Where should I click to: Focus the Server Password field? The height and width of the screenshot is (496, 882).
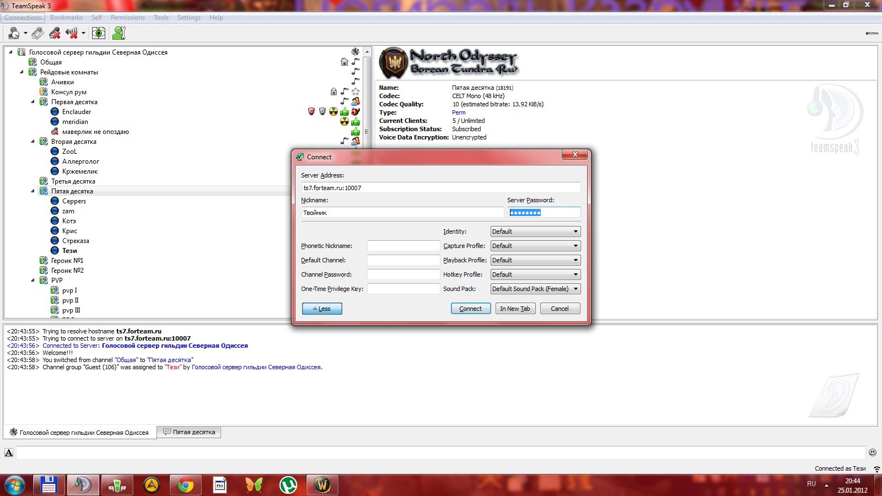[544, 212]
